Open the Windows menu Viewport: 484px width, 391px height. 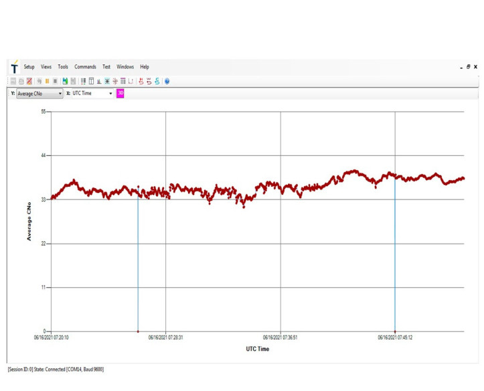point(125,67)
